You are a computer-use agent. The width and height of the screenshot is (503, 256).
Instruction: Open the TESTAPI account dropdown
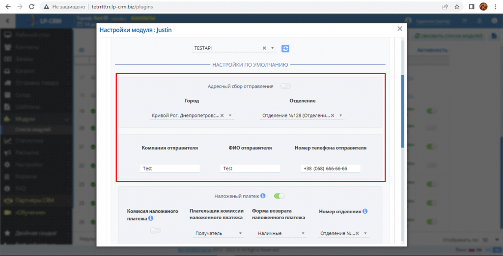point(272,48)
